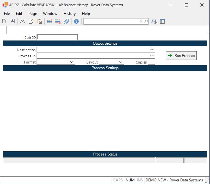This screenshot has height=184, width=210.
Task: Focus the Copies input box
Action: tap(151, 62)
